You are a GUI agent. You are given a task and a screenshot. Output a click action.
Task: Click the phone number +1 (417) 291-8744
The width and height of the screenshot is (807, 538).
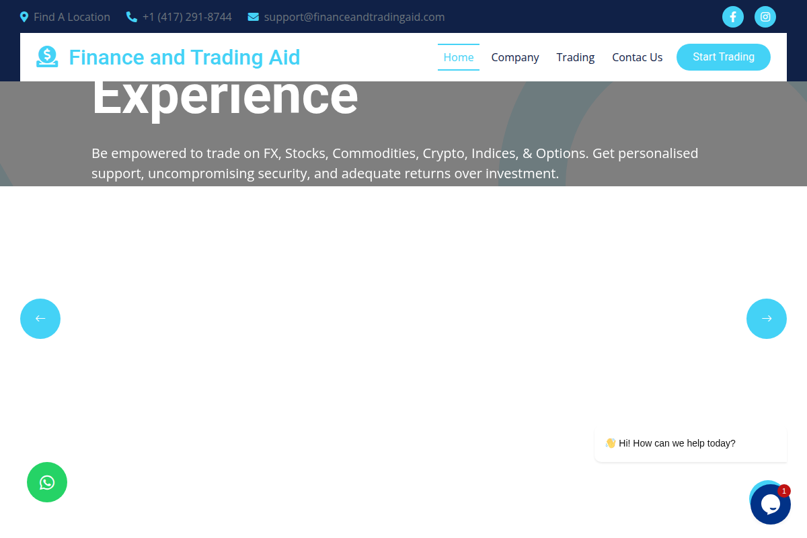pos(187,17)
